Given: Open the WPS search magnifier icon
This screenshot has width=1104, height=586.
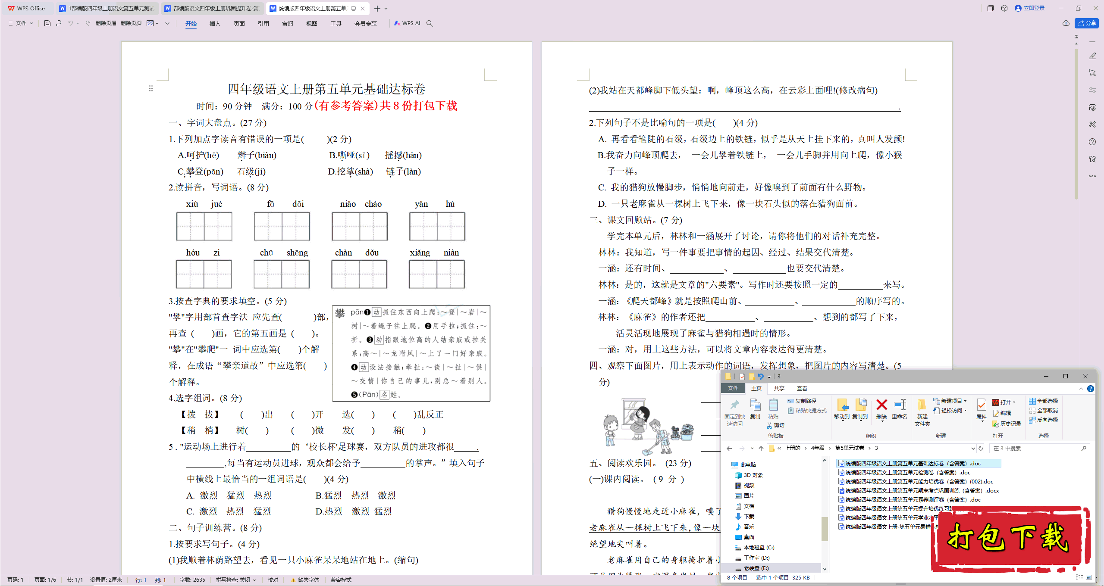Looking at the screenshot, I should [x=430, y=23].
